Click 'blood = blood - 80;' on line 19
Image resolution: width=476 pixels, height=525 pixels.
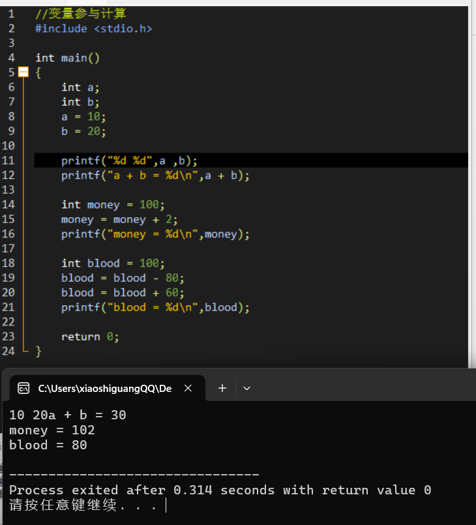click(123, 278)
